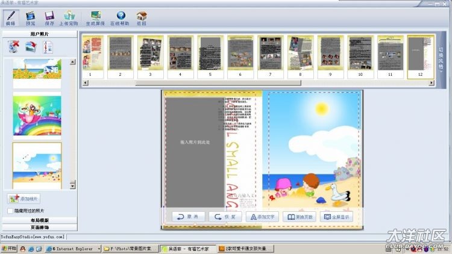452x254 pixels.
Task: Click the 保存 (Save) floppy disk icon
Action: (49, 17)
